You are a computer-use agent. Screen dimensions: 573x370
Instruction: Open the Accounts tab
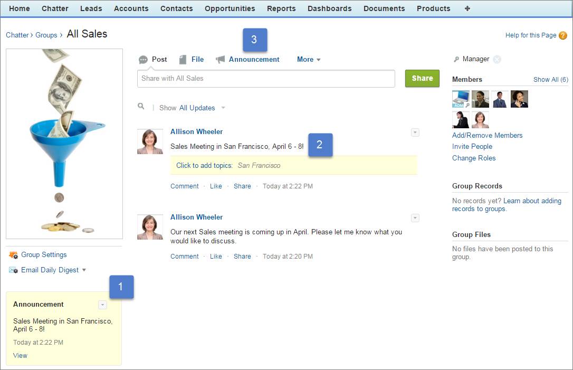[131, 8]
